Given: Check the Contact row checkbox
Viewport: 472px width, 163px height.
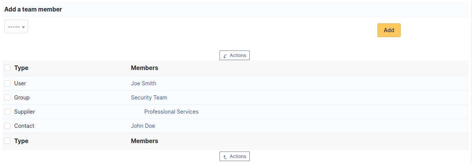Looking at the screenshot, I should click(x=7, y=126).
